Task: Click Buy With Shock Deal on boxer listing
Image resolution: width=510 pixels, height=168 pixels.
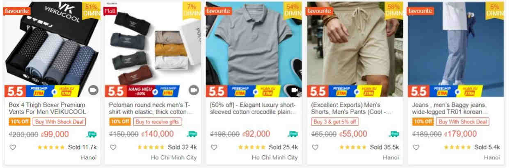Action: click(59, 122)
